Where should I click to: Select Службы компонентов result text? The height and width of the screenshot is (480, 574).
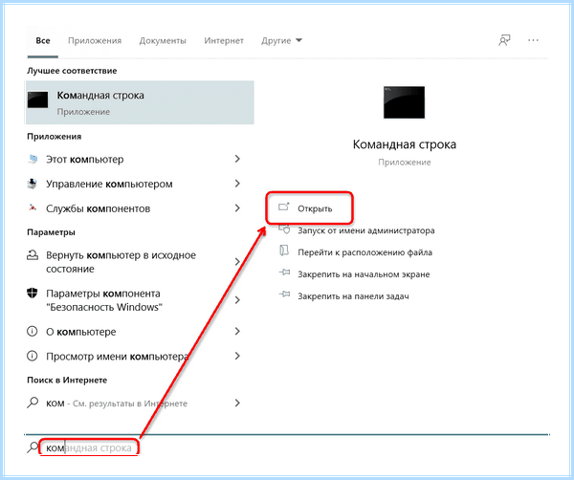[x=99, y=208]
